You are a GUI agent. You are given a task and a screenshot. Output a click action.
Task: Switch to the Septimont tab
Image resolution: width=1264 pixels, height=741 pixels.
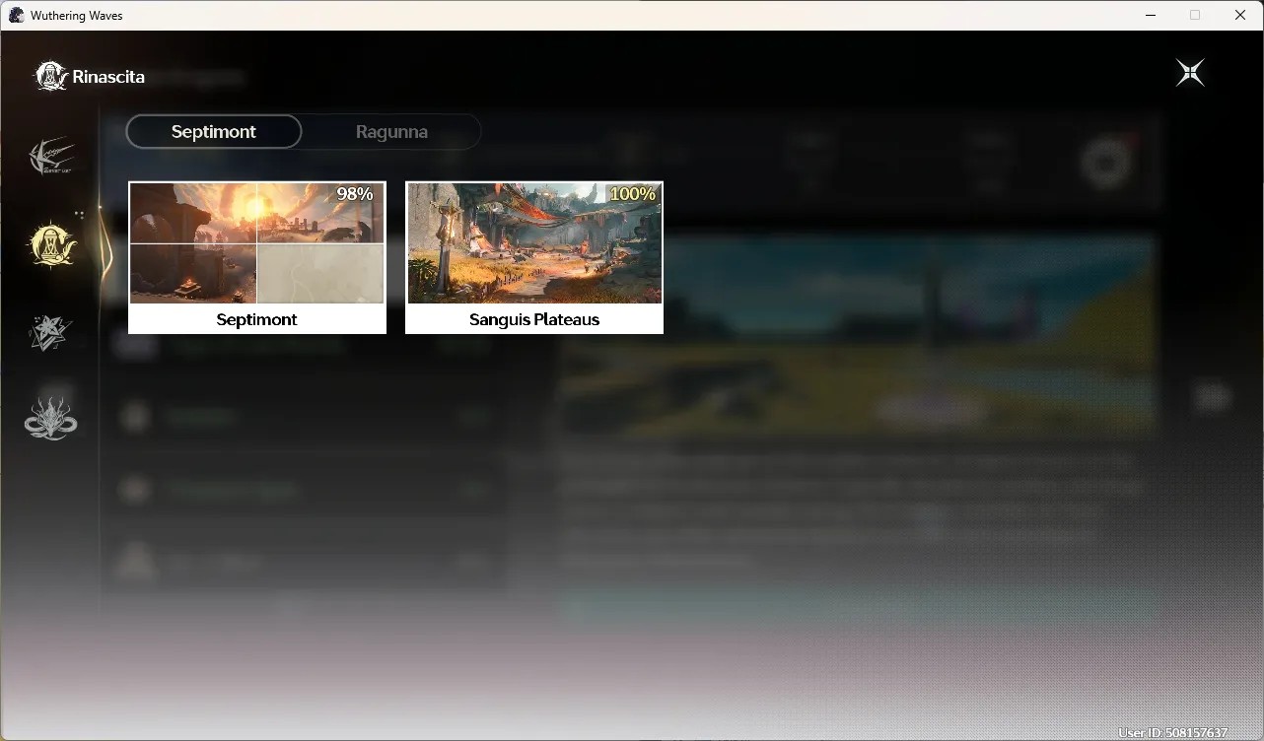214,131
